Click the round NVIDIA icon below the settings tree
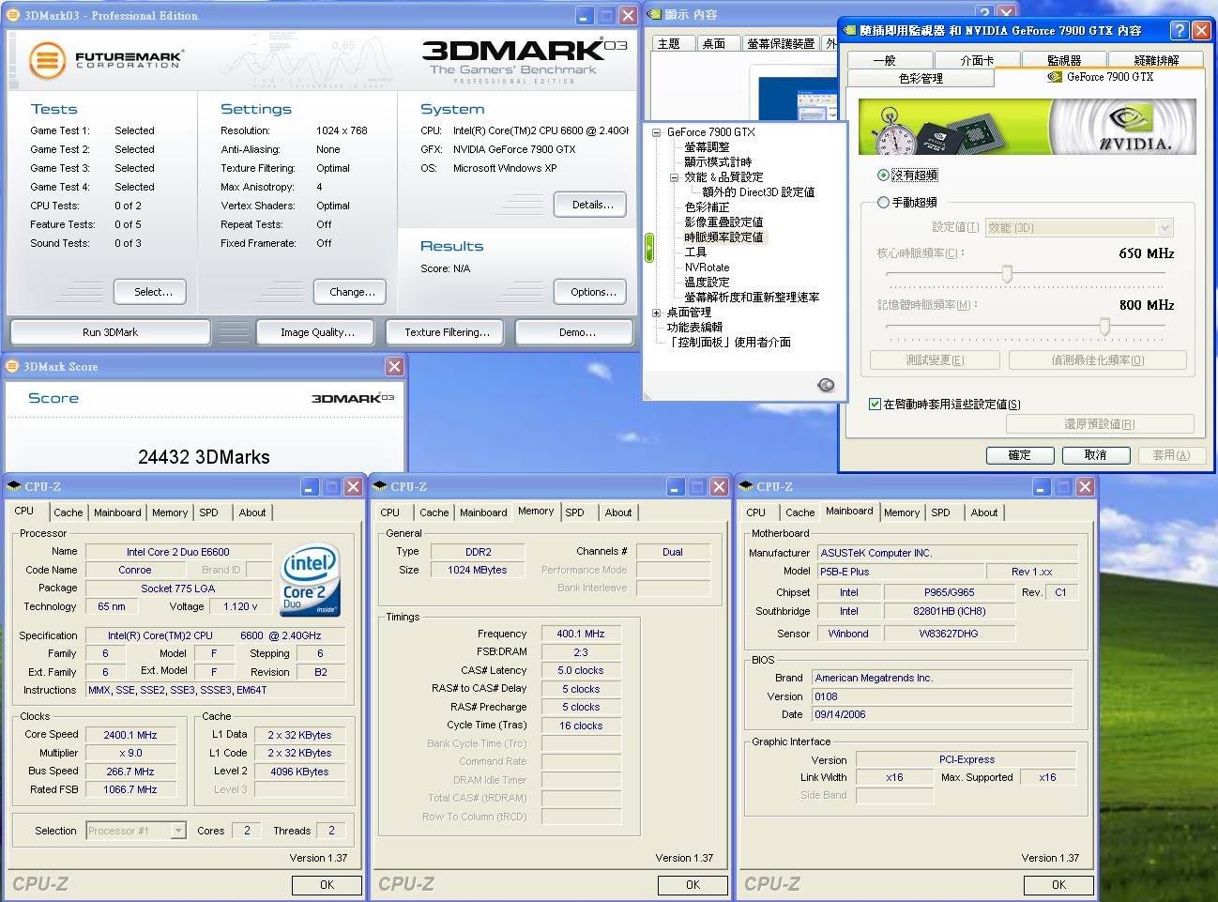 click(x=826, y=385)
